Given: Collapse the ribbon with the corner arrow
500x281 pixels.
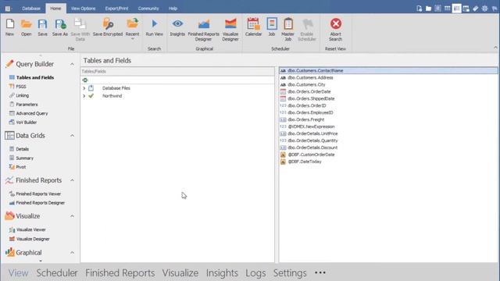Looking at the screenshot, I should pos(495,48).
